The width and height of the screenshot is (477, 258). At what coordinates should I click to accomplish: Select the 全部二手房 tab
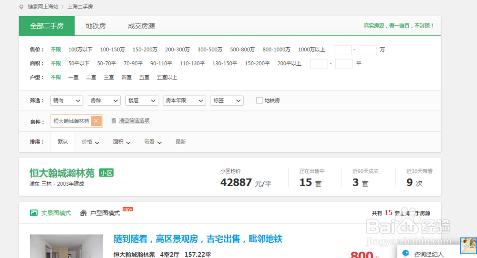tap(47, 26)
